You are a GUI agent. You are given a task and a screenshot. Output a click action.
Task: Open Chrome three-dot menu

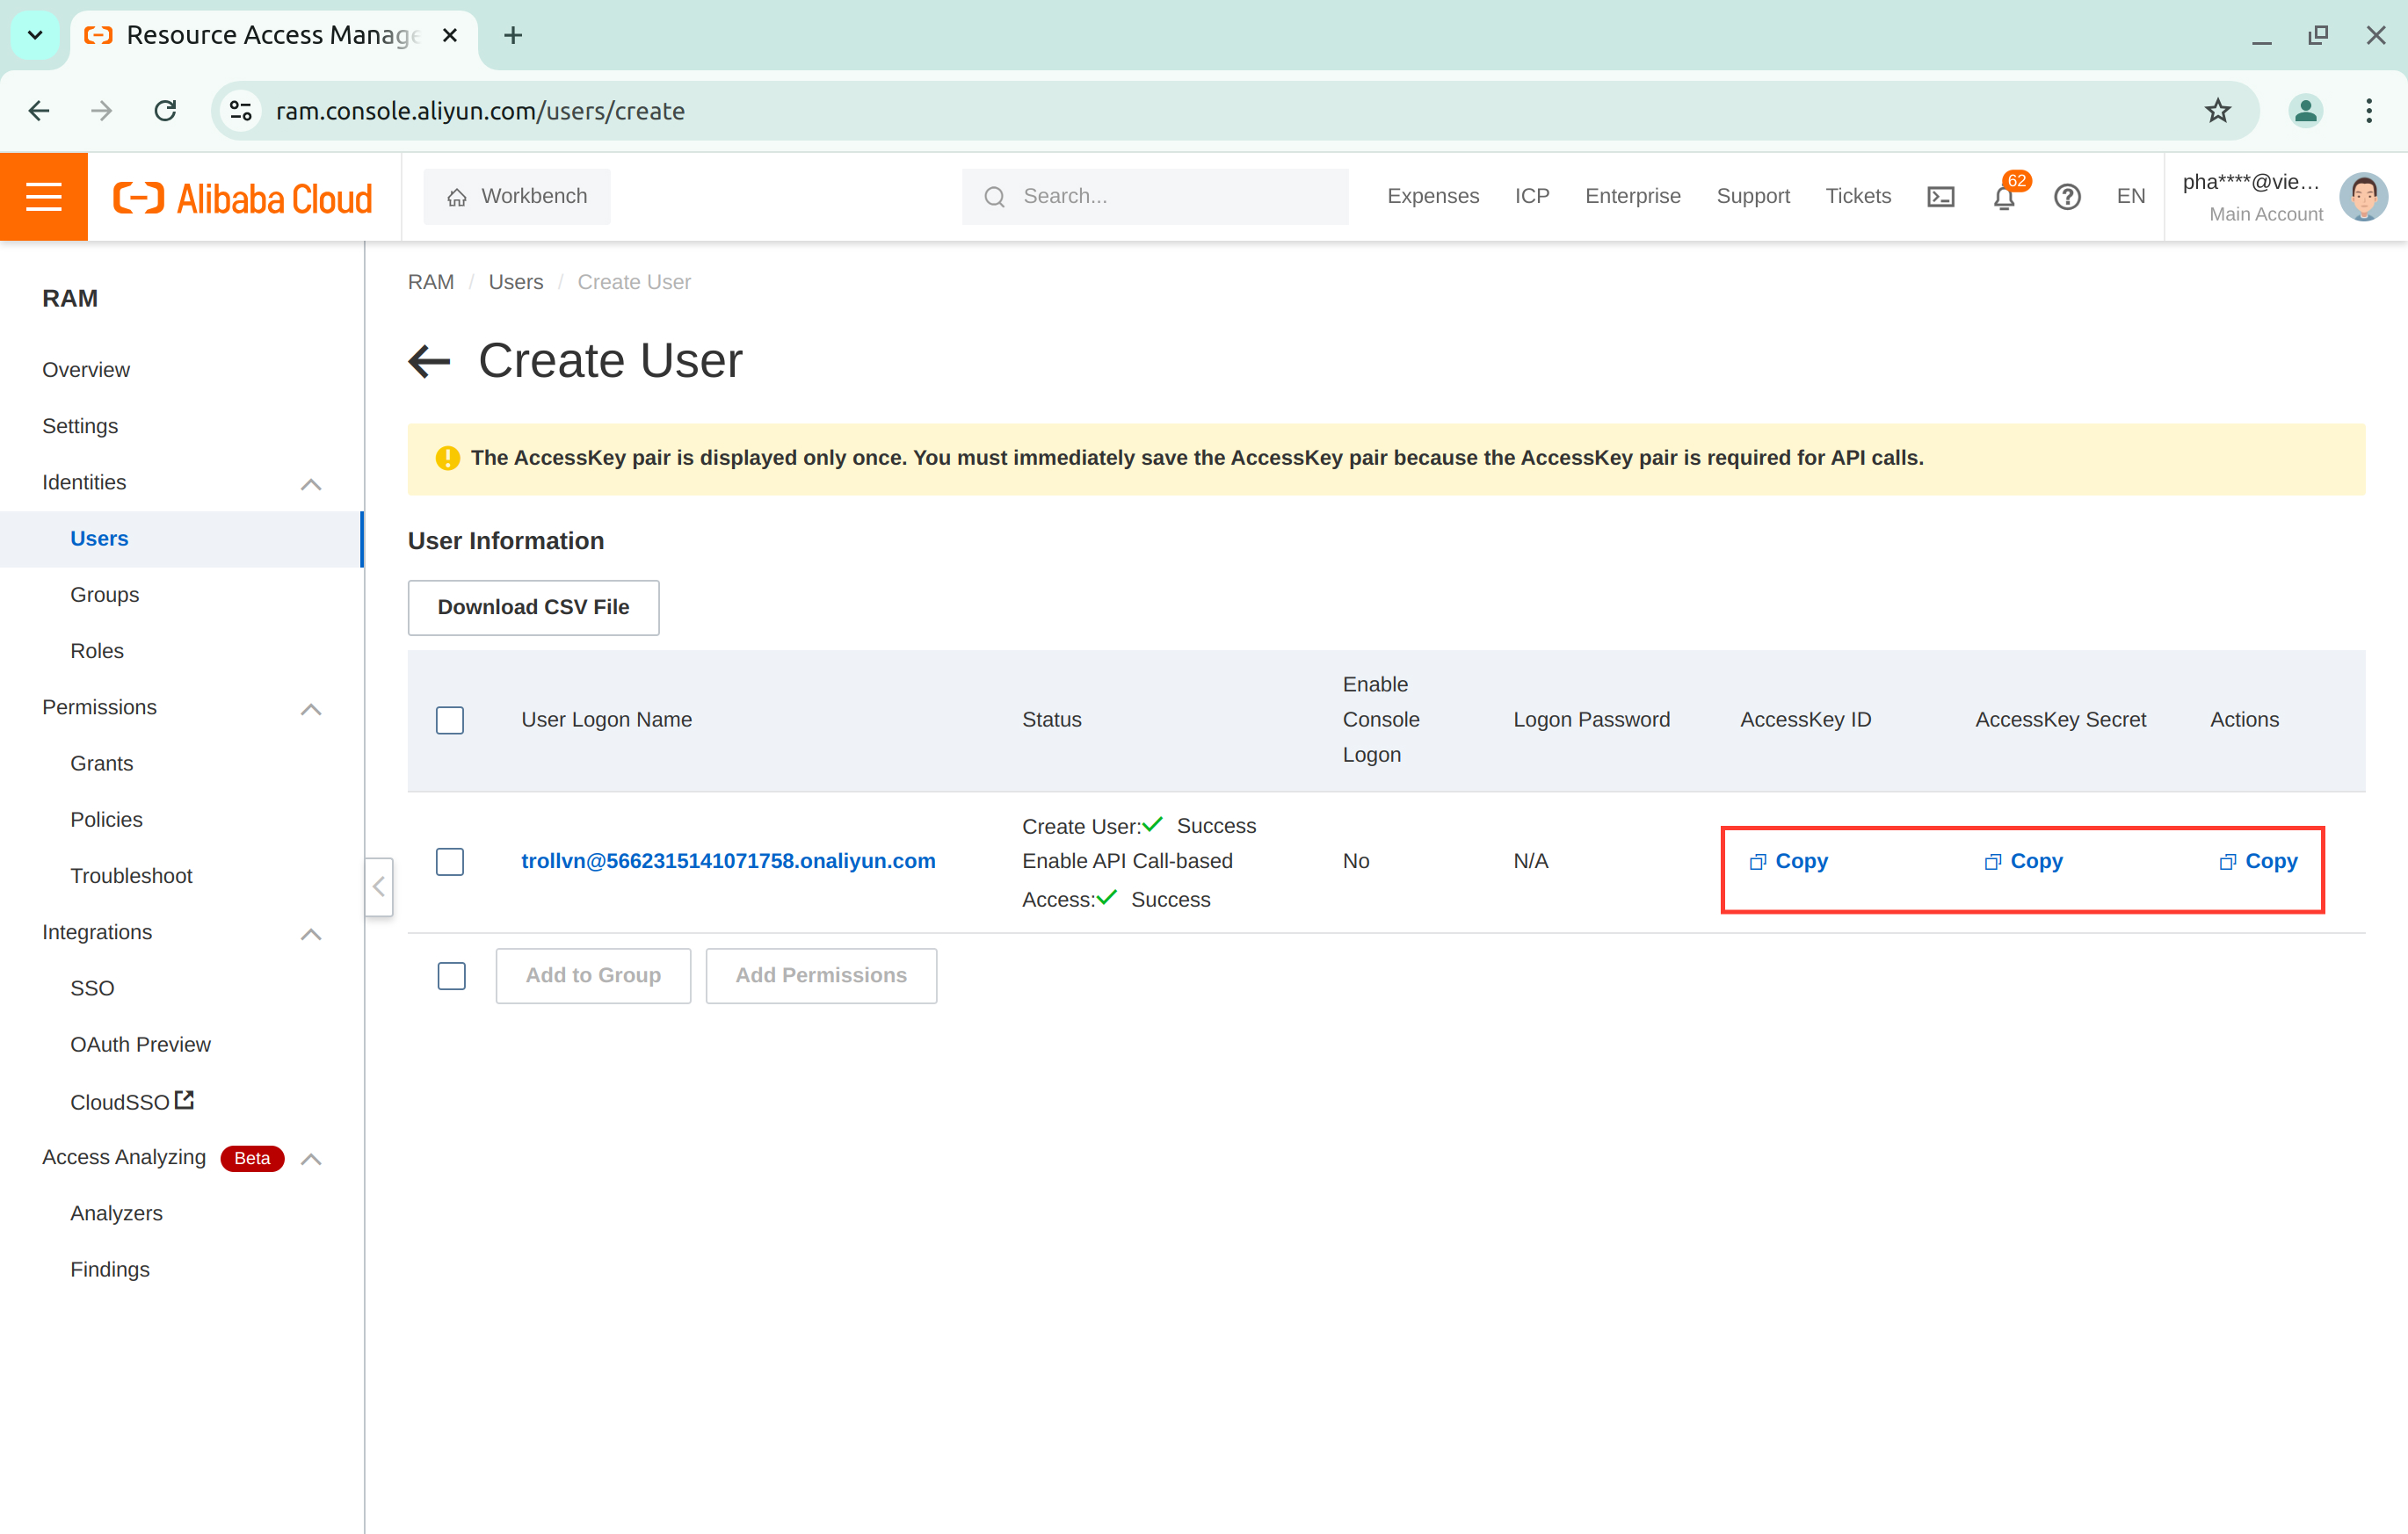point(2369,111)
